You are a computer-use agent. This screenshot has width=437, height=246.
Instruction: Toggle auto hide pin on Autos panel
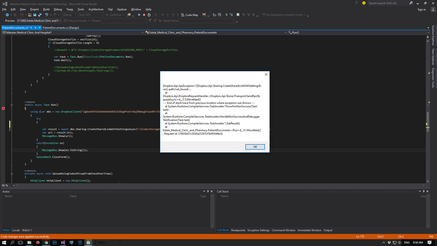pyautogui.click(x=207, y=191)
